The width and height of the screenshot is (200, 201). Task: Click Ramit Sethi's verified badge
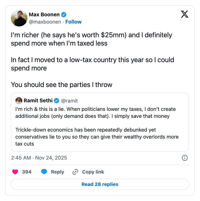(56, 101)
